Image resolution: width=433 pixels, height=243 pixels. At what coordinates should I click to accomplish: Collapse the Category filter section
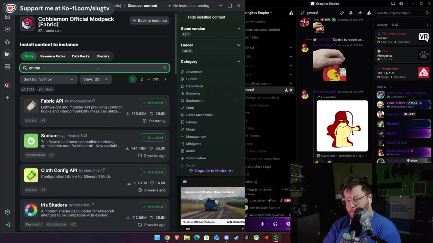pyautogui.click(x=210, y=61)
